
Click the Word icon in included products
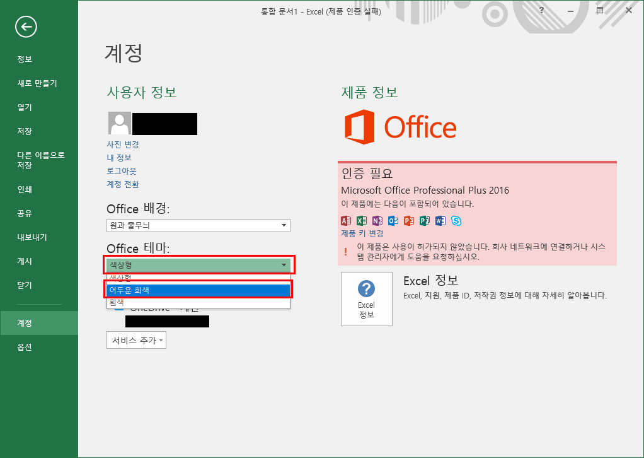(x=440, y=221)
